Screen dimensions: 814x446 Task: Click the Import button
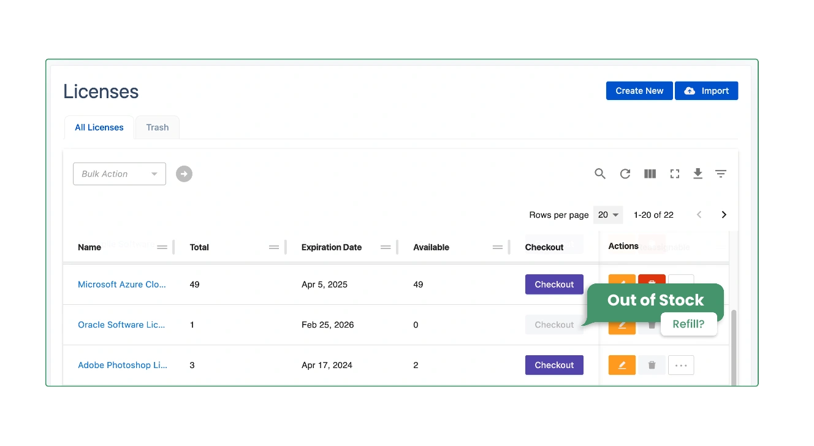click(706, 91)
